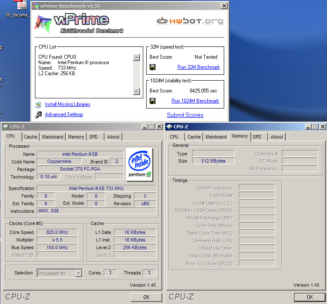
Task: Click the Revision cB0 field
Action: [145, 204]
